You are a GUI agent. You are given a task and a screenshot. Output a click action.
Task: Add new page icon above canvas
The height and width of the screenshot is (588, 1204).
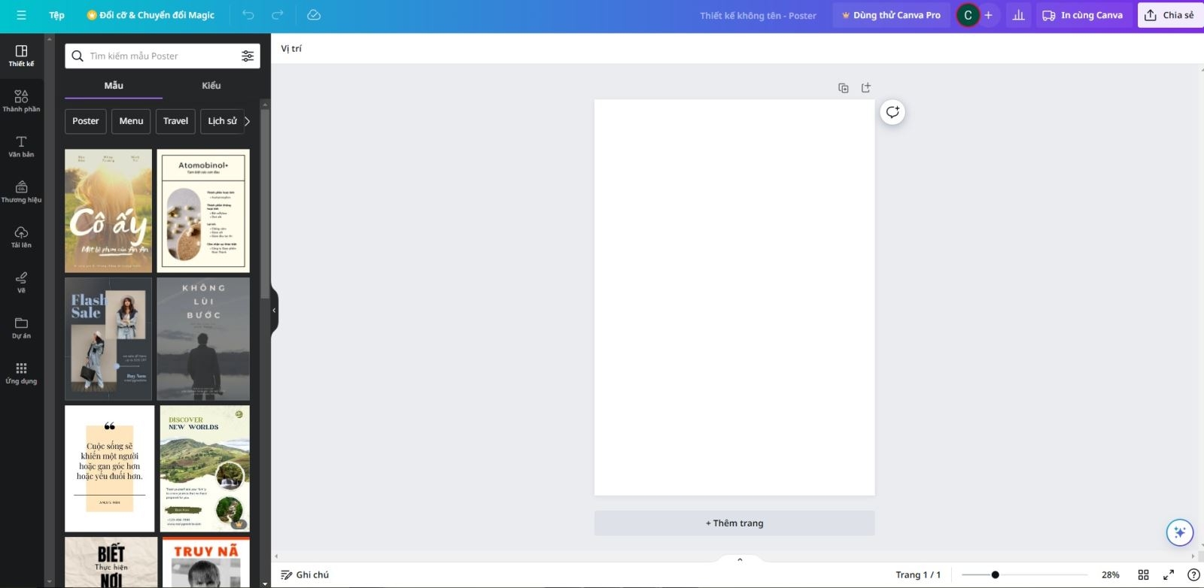click(x=866, y=88)
